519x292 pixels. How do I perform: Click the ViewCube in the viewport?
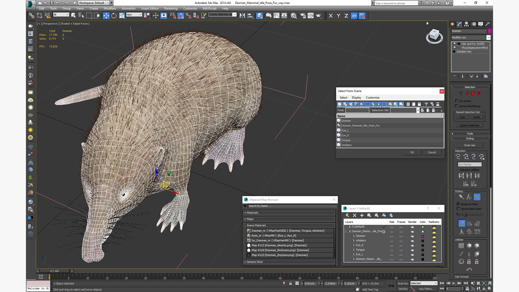(434, 36)
